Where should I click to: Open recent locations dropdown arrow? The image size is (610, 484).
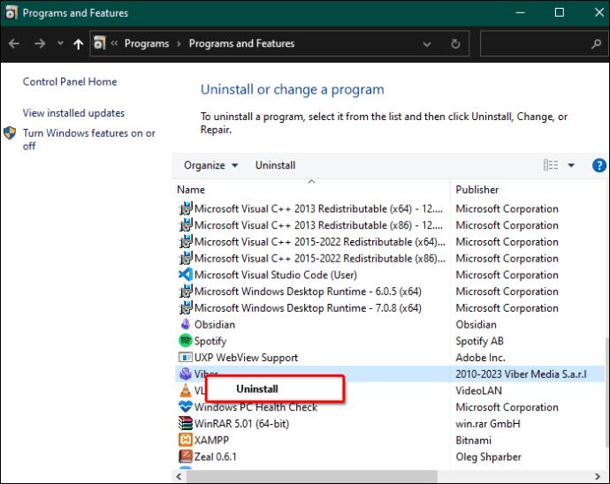pos(60,43)
